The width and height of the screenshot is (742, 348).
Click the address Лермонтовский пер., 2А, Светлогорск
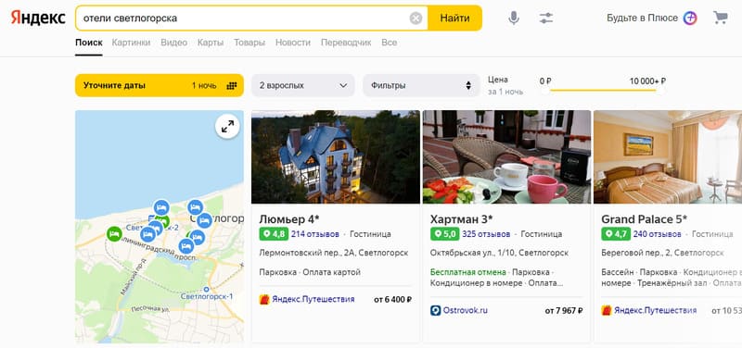coord(334,253)
